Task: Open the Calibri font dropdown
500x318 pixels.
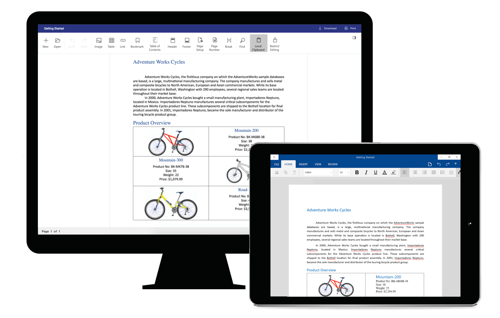Action: pyautogui.click(x=318, y=173)
